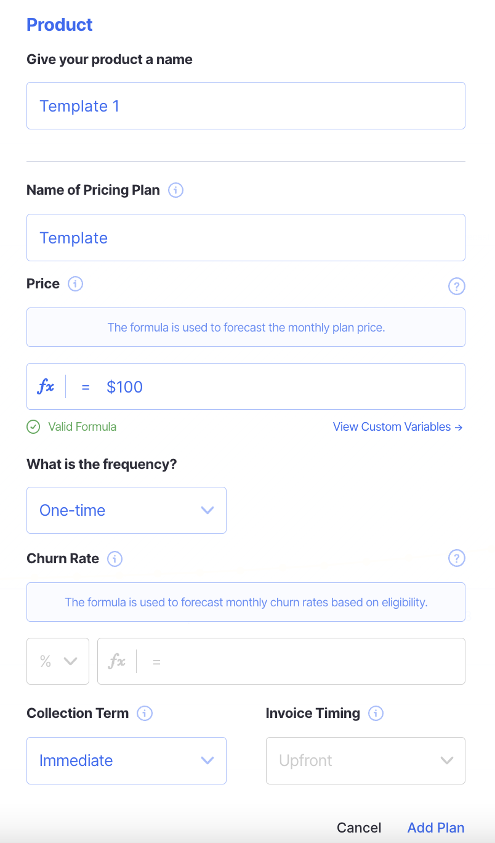
Task: Expand the Collection Term Immediate dropdown
Action: (126, 760)
